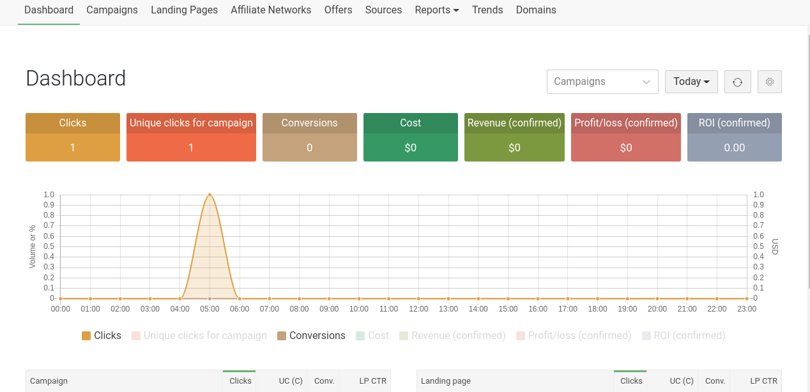Image resolution: width=810 pixels, height=392 pixels.
Task: Go to the Domains tab
Action: point(536,10)
